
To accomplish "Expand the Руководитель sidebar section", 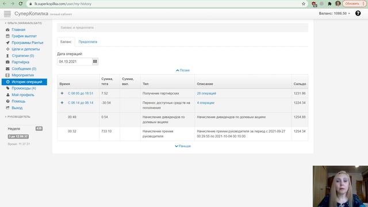I will click(x=18, y=117).
